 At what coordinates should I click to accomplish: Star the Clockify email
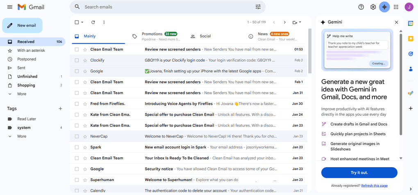(85, 61)
